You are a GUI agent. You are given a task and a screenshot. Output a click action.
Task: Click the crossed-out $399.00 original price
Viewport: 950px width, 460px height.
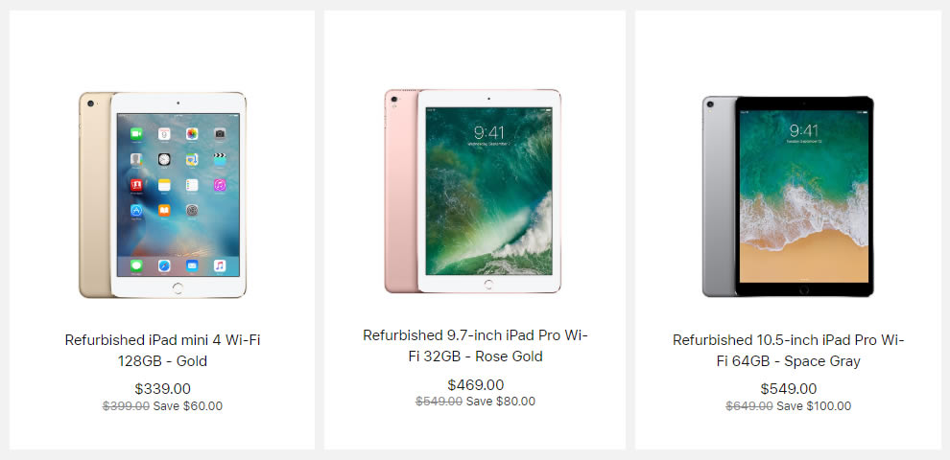[x=126, y=405]
